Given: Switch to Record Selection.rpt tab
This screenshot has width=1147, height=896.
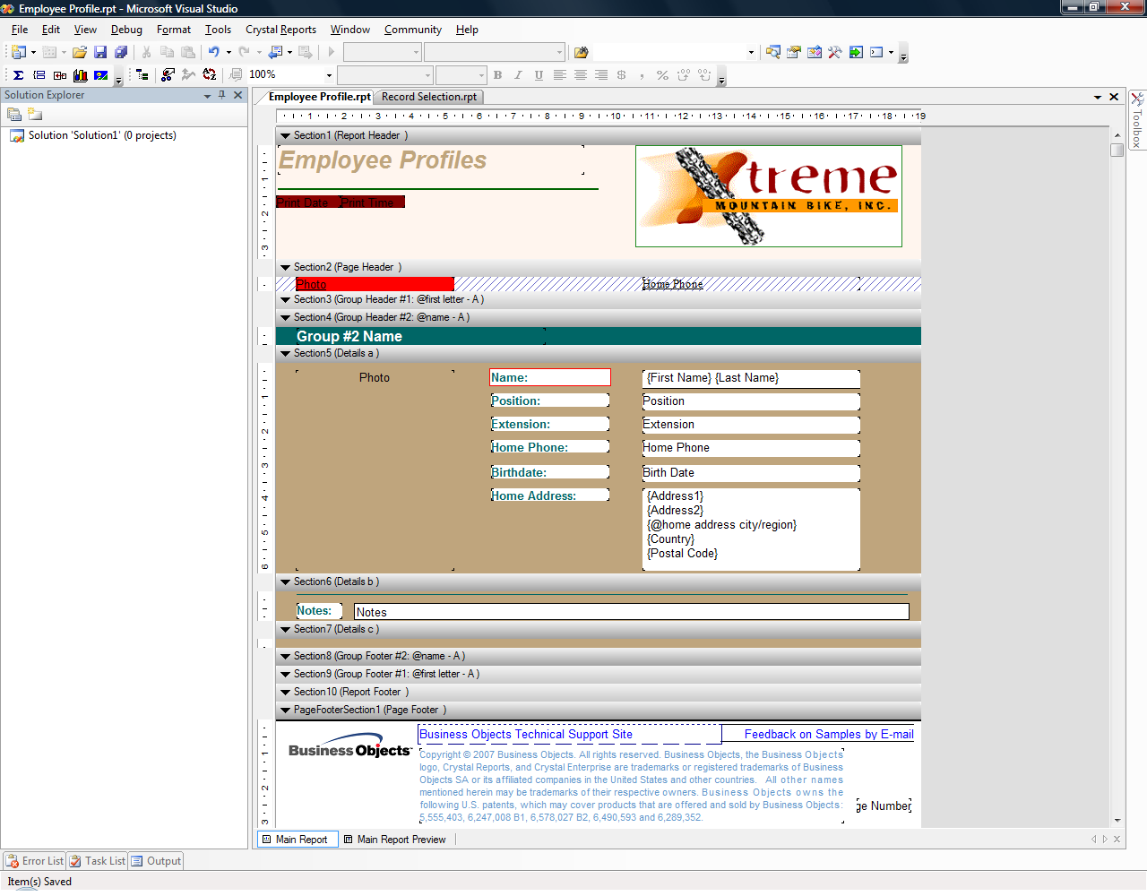Looking at the screenshot, I should click(x=429, y=97).
